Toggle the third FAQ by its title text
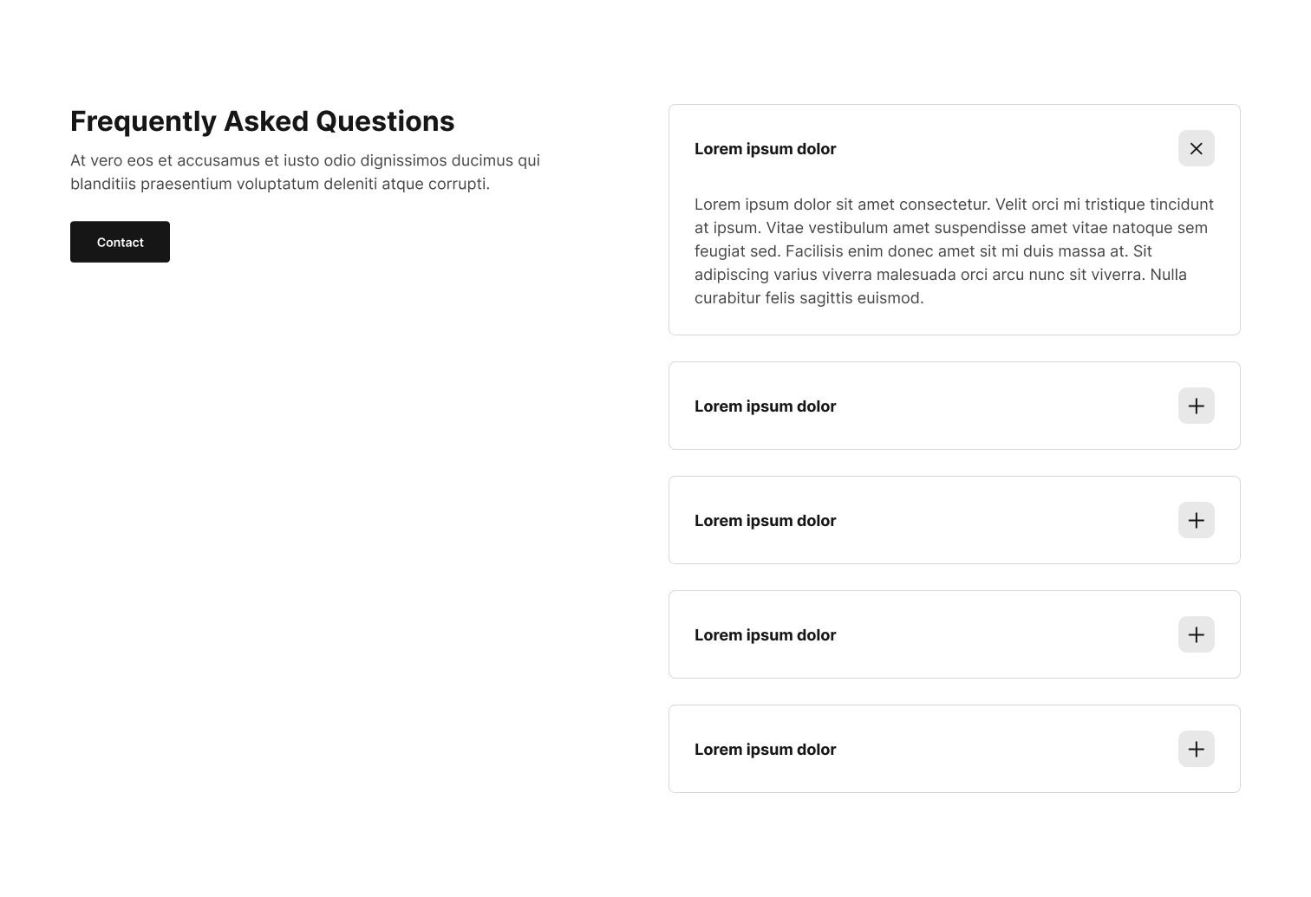 765,521
